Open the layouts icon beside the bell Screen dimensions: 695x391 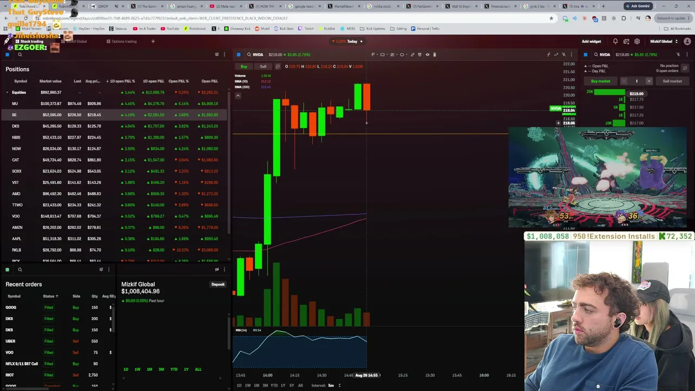(626, 41)
